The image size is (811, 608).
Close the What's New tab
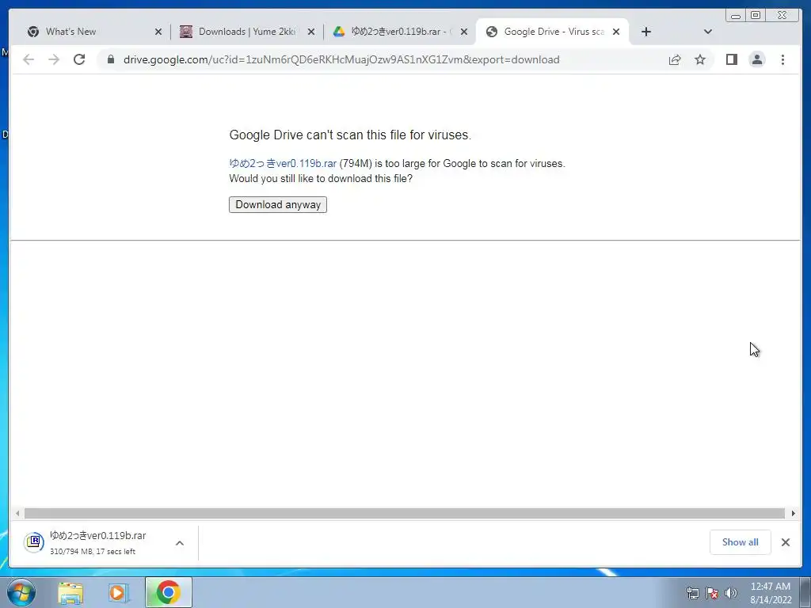click(158, 32)
